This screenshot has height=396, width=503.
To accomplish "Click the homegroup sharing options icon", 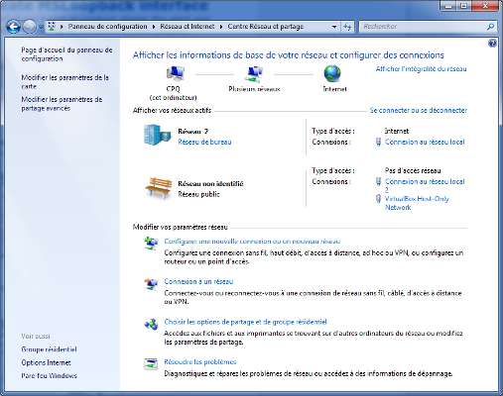I will 151,325.
